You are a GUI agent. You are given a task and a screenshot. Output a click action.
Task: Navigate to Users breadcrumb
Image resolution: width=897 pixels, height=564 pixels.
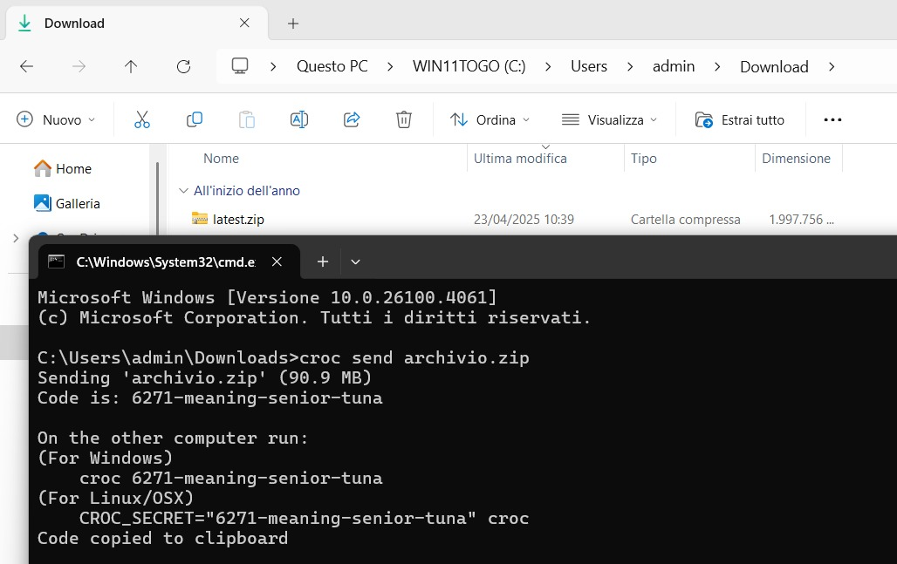click(x=589, y=66)
